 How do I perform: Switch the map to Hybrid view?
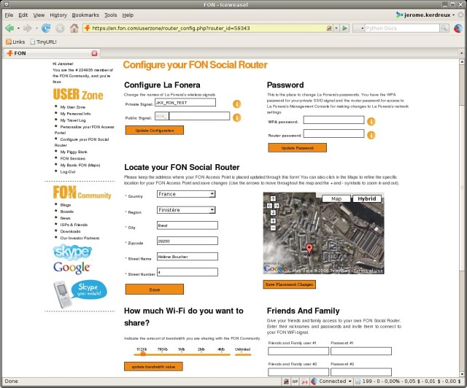click(x=367, y=198)
